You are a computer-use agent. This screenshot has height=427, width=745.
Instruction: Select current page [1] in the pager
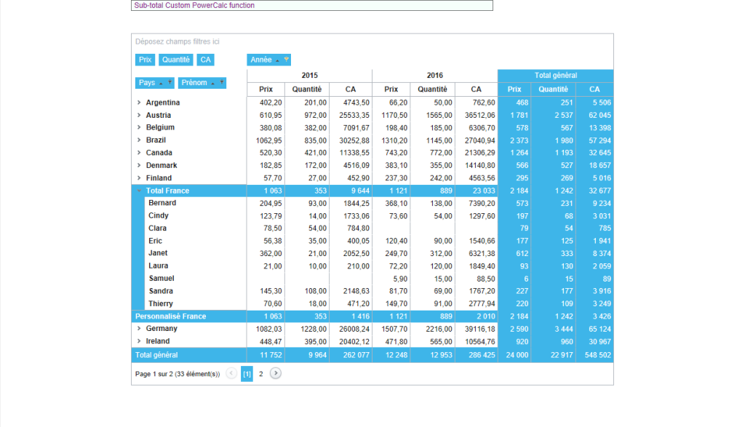pos(247,374)
